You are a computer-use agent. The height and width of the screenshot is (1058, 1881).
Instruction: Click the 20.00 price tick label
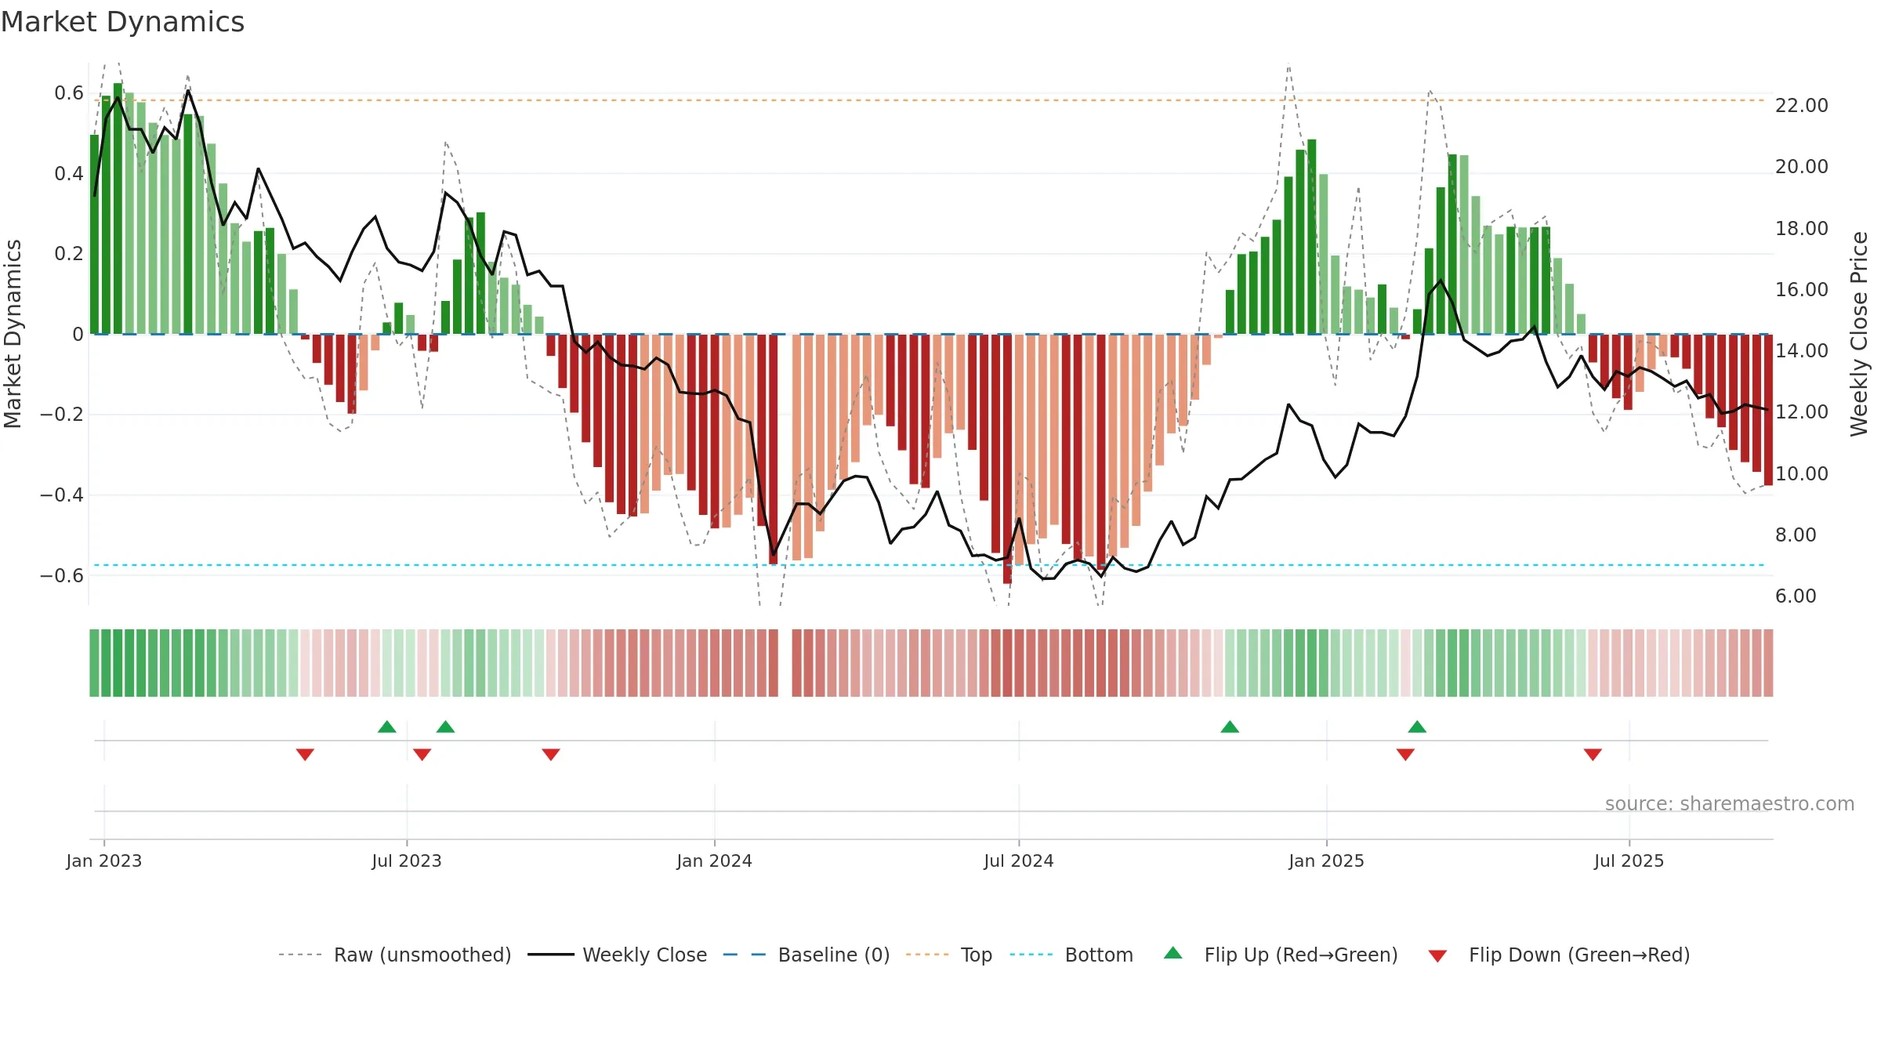[1802, 166]
